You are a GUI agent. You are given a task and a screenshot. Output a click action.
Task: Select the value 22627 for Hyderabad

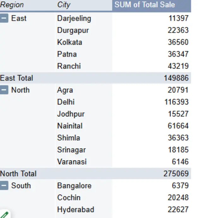(x=178, y=209)
